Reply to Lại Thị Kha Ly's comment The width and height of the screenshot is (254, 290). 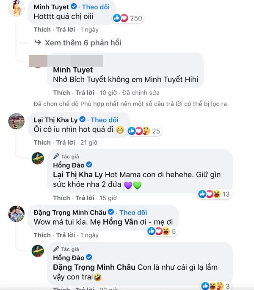[x=66, y=142]
